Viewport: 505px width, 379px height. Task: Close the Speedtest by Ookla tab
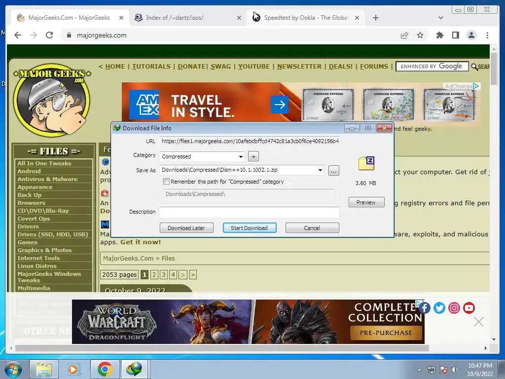357,18
